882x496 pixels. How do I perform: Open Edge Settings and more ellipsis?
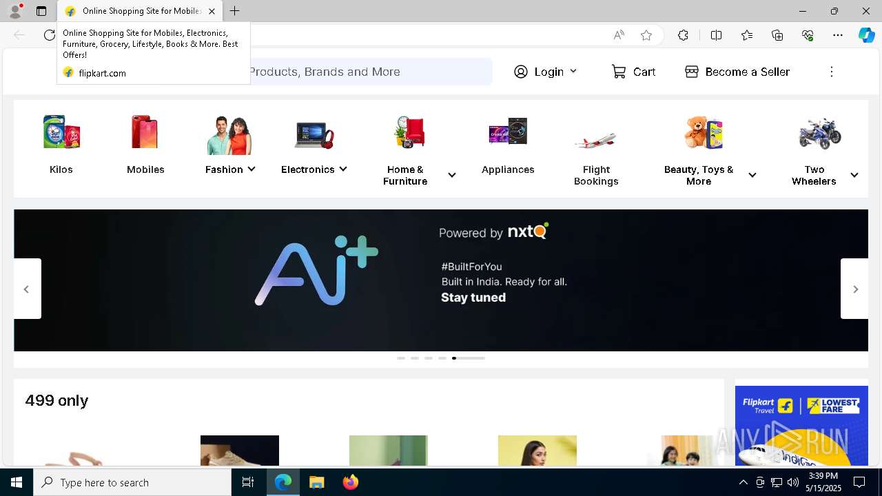coord(838,35)
